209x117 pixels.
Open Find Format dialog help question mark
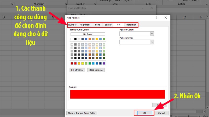(157, 18)
